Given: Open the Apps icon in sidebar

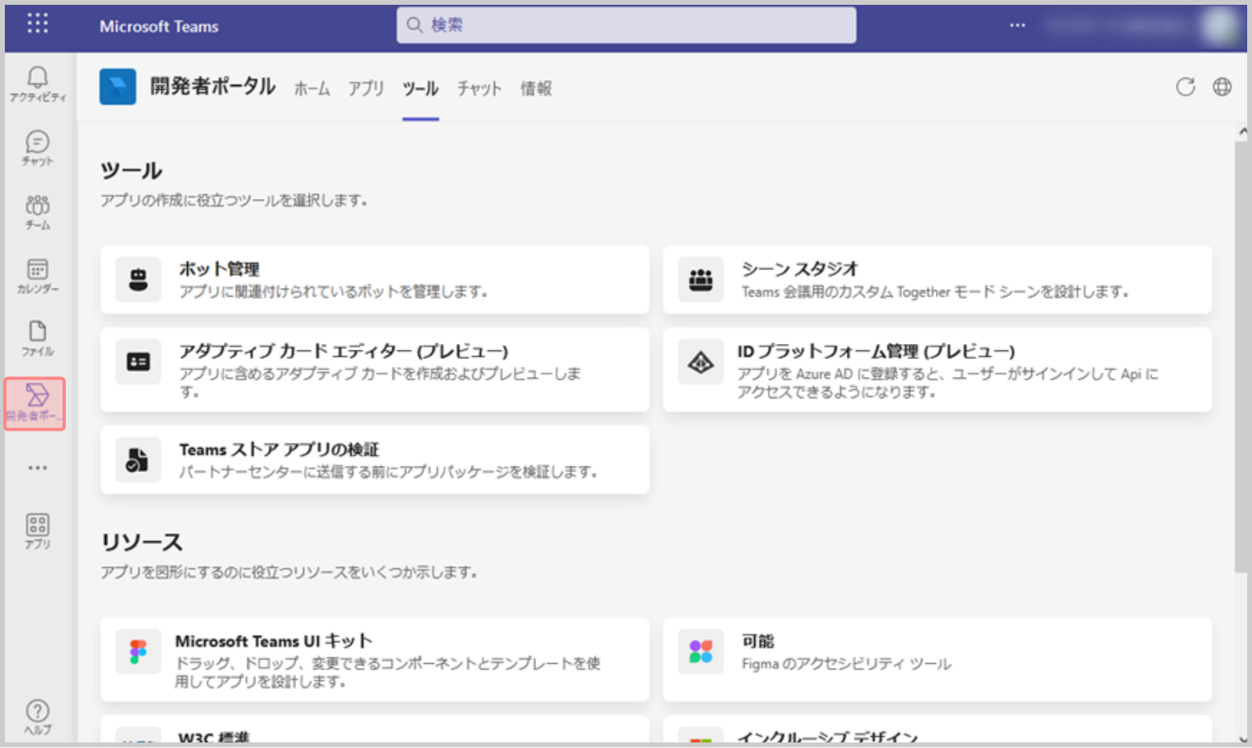Looking at the screenshot, I should [37, 531].
